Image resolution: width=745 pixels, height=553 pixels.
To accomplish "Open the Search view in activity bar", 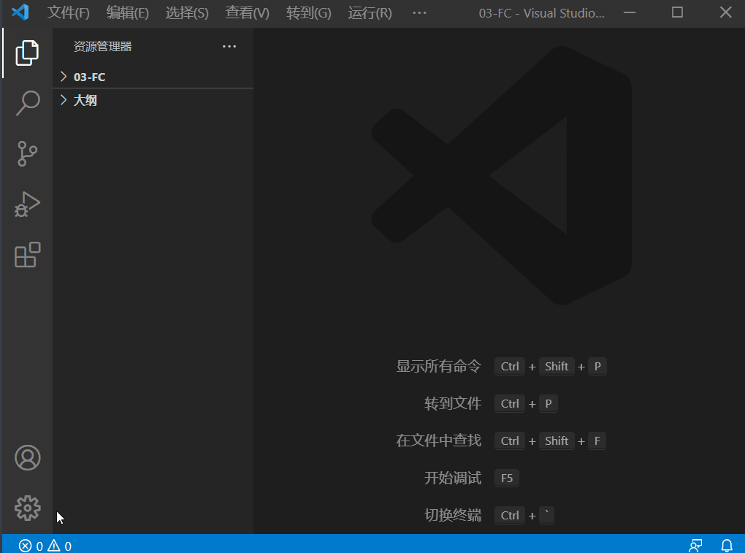I will coord(27,103).
